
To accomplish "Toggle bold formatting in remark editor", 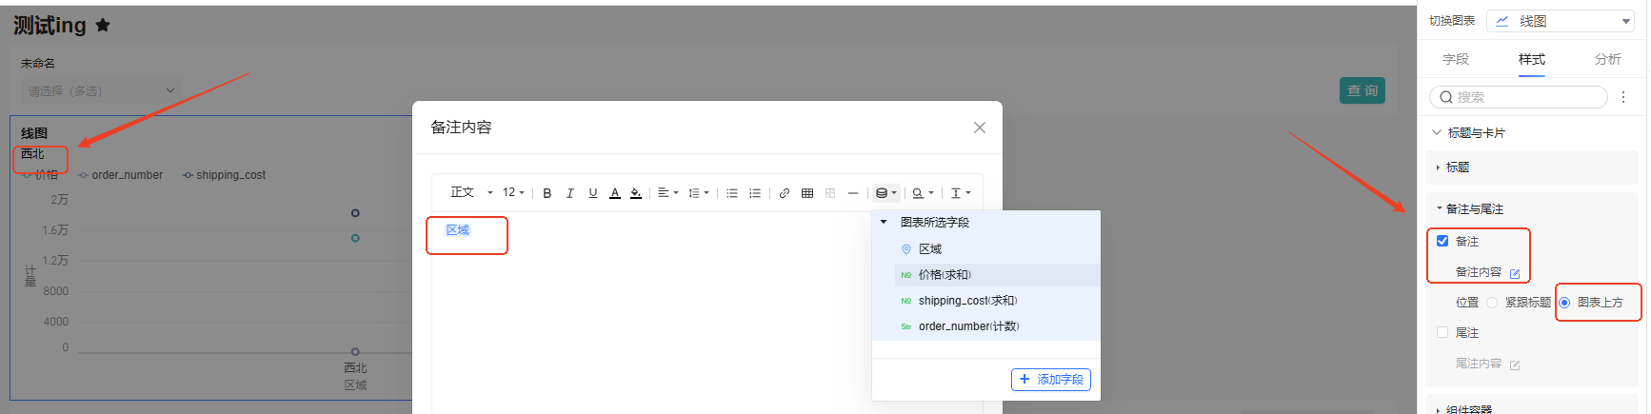I will [x=547, y=193].
